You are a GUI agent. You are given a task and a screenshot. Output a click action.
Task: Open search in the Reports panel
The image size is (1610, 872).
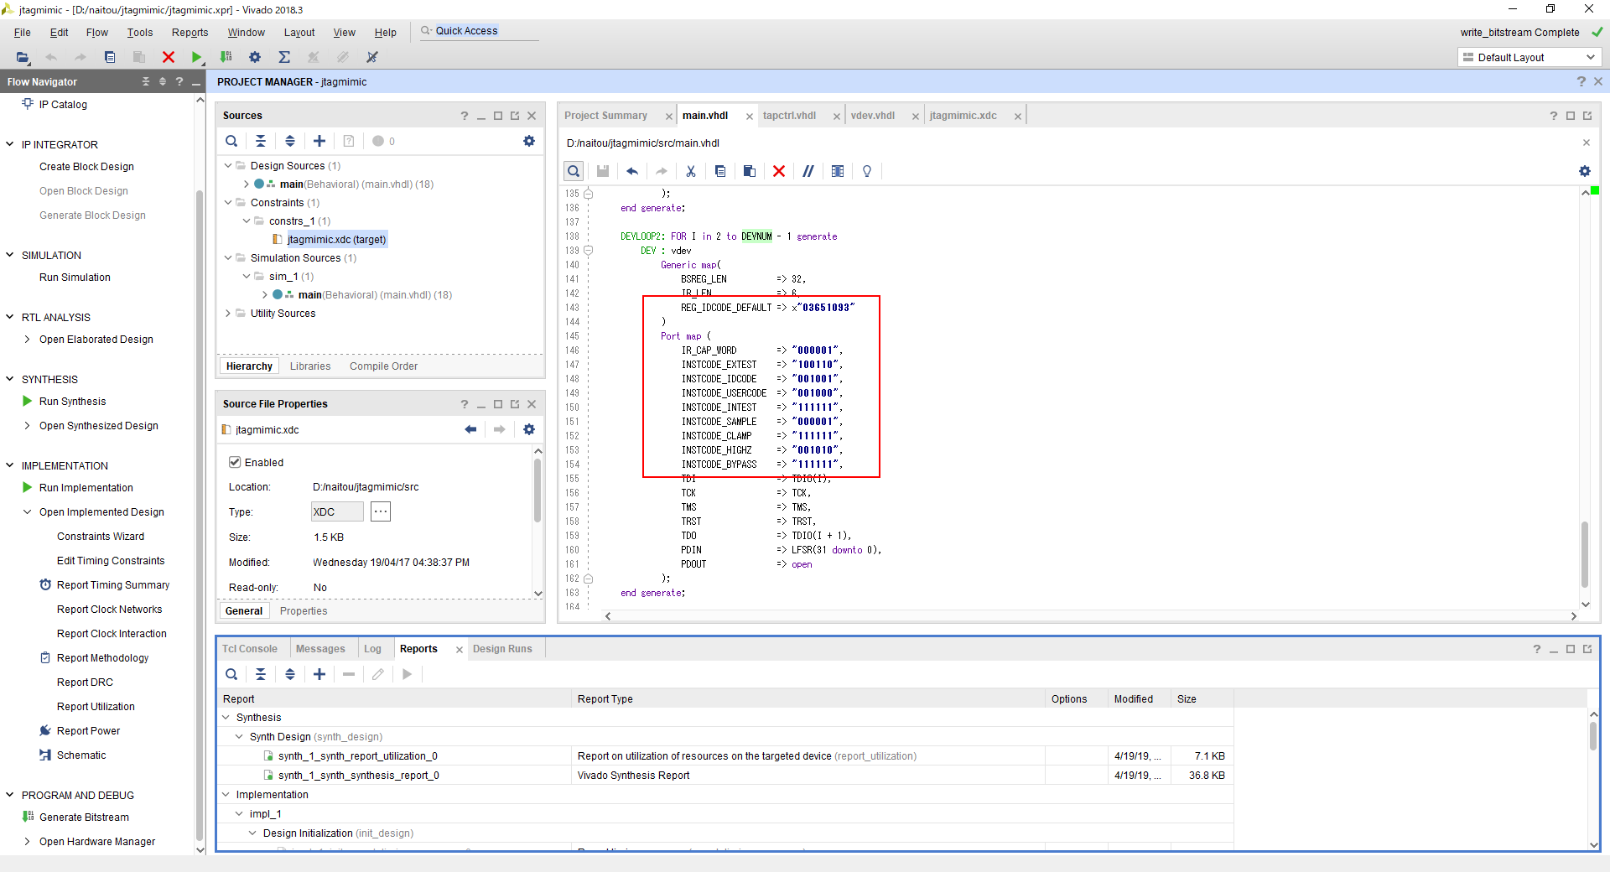231,674
